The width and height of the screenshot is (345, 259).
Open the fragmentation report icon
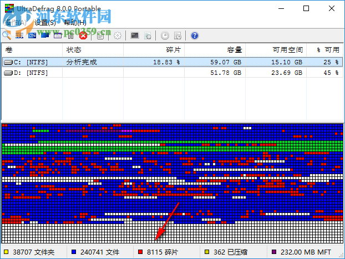(100, 35)
